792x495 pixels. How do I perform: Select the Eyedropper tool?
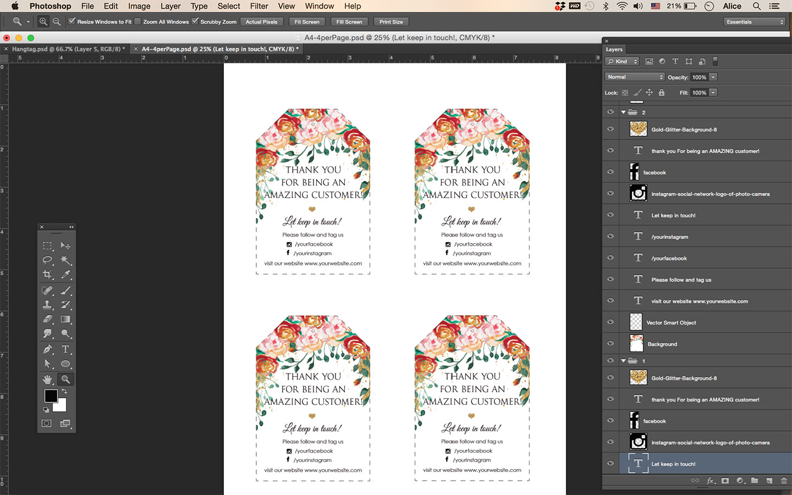(x=65, y=274)
